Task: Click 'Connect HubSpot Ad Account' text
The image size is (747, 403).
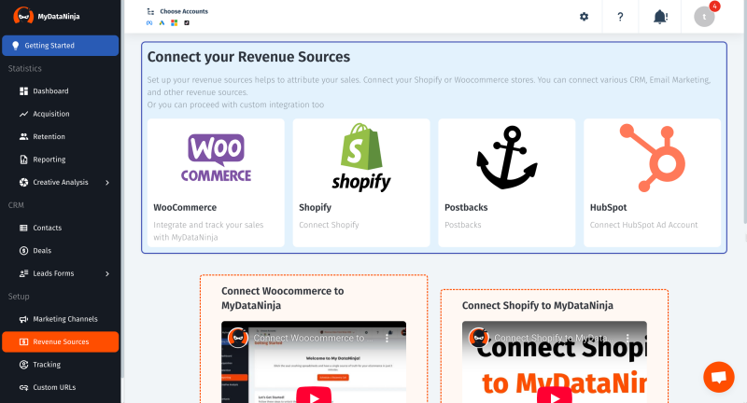Action: [x=643, y=225]
